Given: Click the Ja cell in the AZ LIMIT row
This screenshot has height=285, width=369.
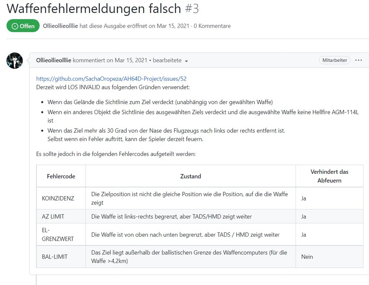Looking at the screenshot, I should pos(330,216).
